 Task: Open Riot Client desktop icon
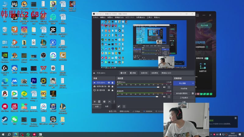pos(5,108)
